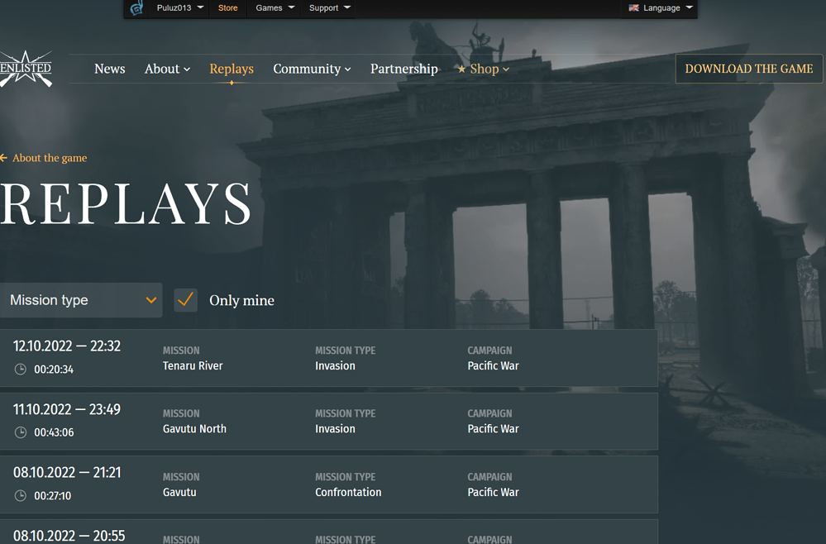Click clock icon on Tenaru River replay
This screenshot has width=826, height=544.
click(21, 370)
